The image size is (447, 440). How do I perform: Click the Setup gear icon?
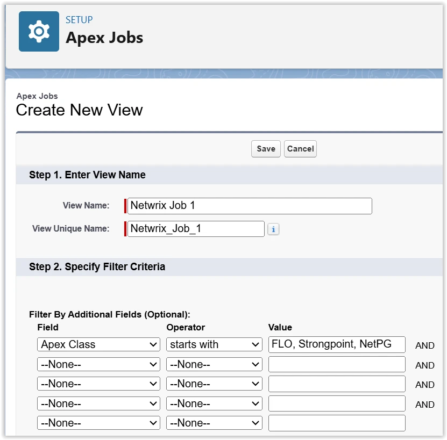click(39, 31)
